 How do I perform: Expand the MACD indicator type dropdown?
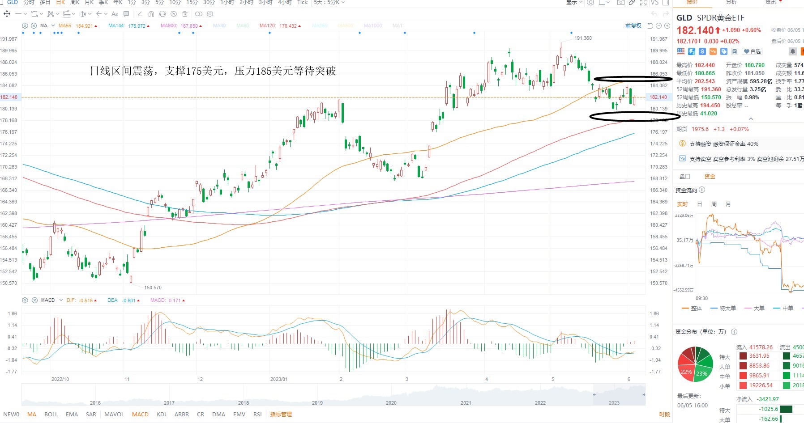click(61, 300)
